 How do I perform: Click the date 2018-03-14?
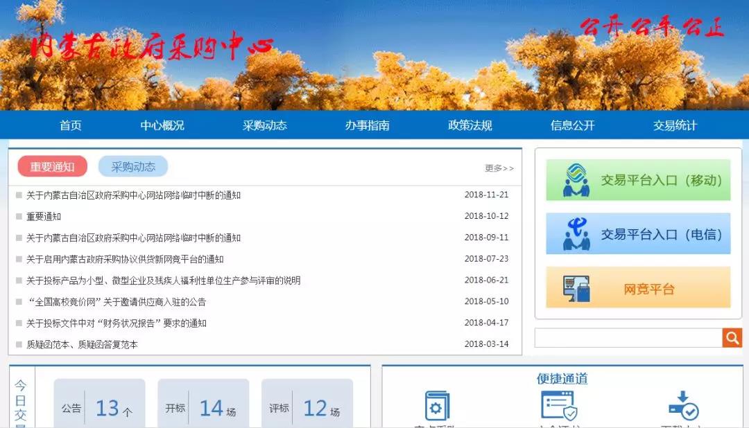click(486, 344)
